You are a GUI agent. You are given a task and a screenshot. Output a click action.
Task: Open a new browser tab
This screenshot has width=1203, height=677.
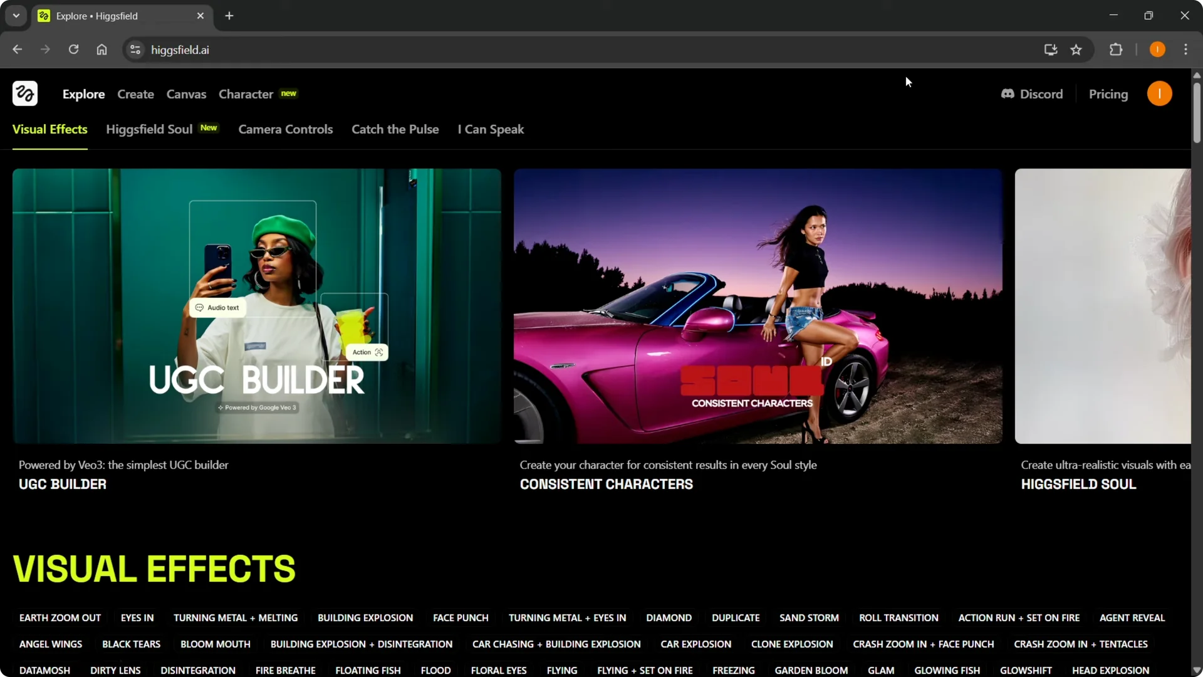[229, 16]
